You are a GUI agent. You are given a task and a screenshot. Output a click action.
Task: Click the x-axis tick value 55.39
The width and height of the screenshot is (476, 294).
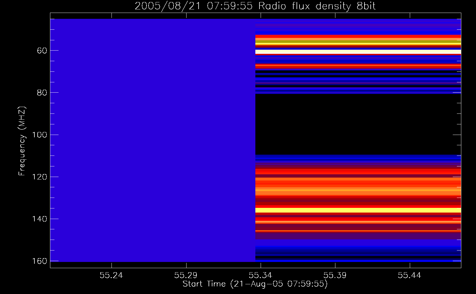335,275
